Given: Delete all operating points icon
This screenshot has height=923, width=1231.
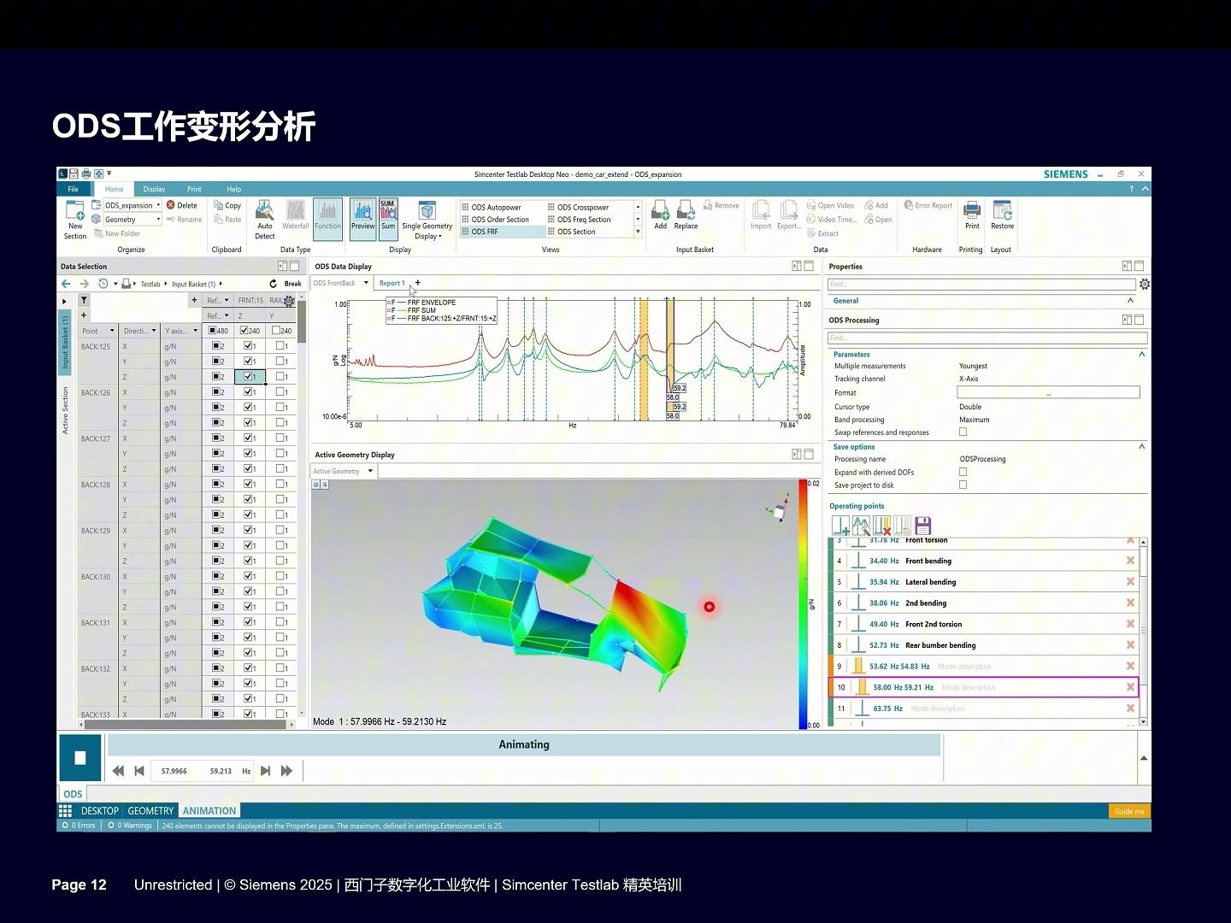Looking at the screenshot, I should point(881,526).
